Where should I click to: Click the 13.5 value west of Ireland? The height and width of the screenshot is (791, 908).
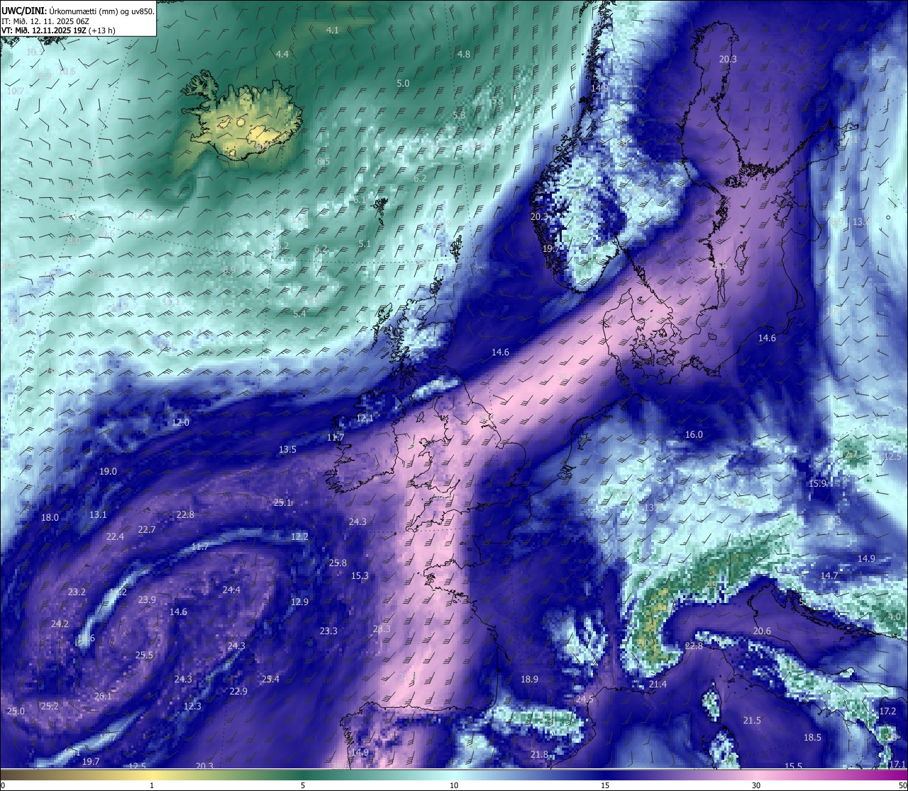287,449
